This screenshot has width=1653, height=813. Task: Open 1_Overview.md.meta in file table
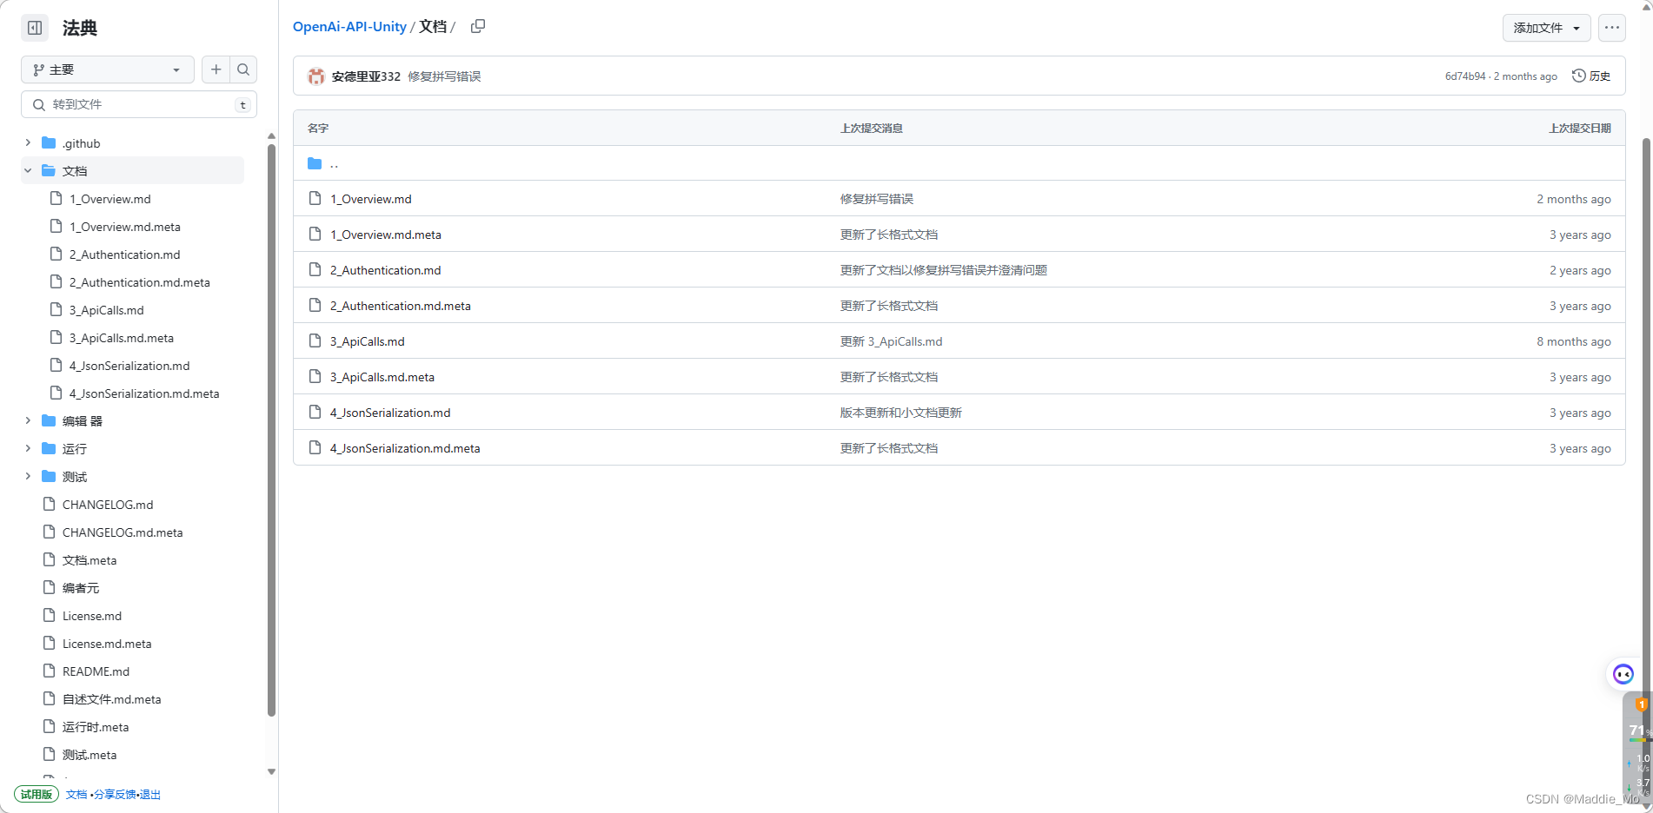coord(386,235)
